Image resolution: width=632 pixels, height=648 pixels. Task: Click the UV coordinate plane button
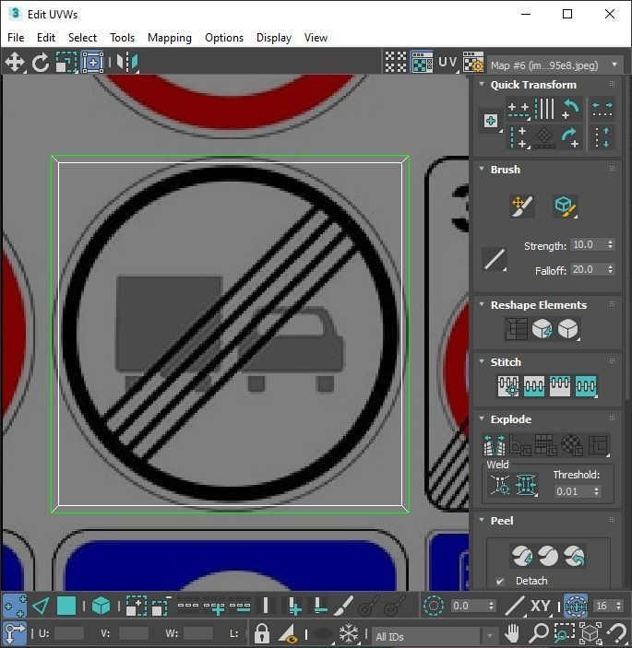pyautogui.click(x=447, y=63)
